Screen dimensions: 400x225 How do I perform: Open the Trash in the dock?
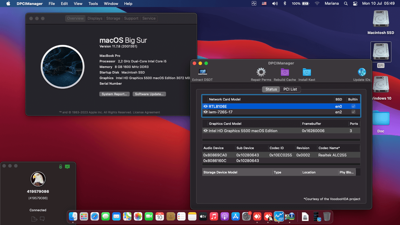coord(327,217)
